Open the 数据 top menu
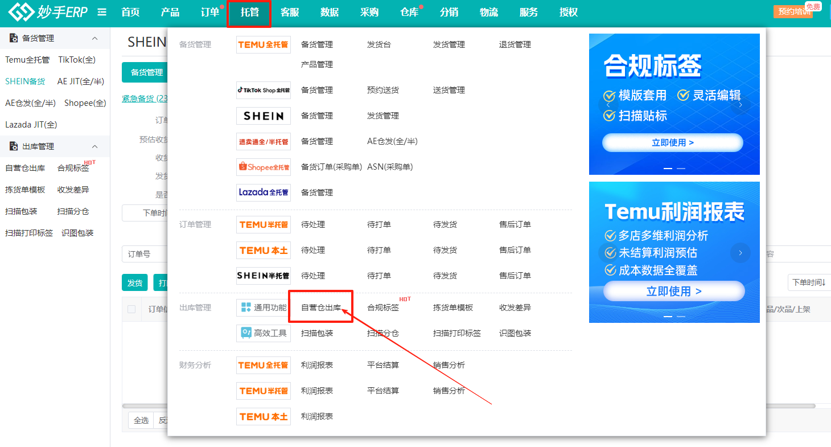The height and width of the screenshot is (447, 831). tap(330, 13)
